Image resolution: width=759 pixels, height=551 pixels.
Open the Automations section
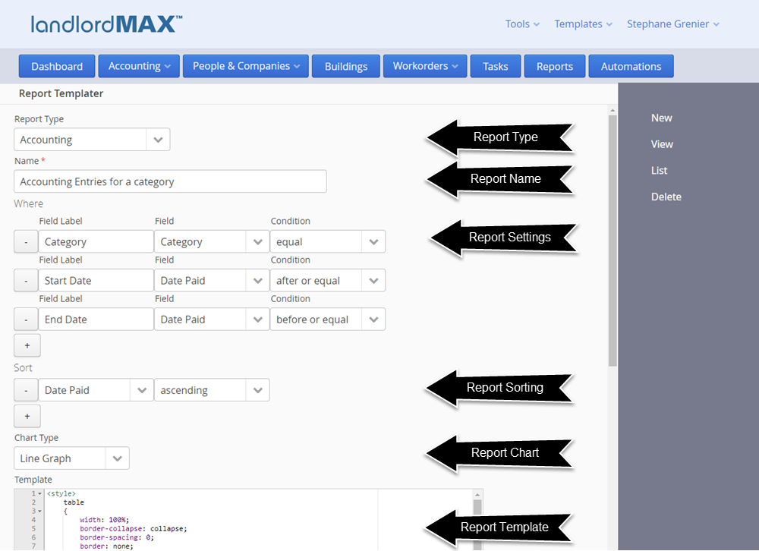point(631,66)
